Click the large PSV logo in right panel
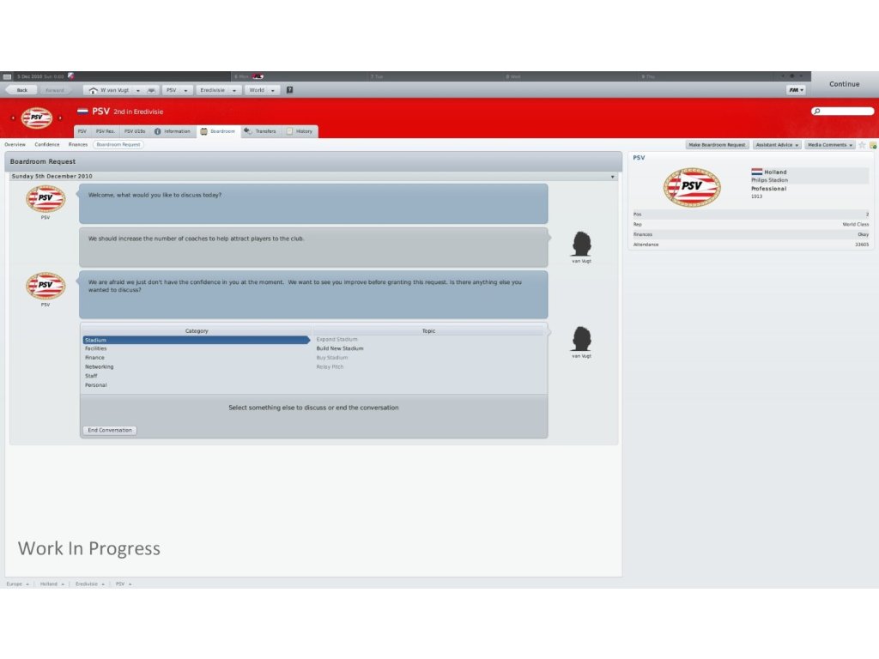This screenshot has height=659, width=879. 692,187
